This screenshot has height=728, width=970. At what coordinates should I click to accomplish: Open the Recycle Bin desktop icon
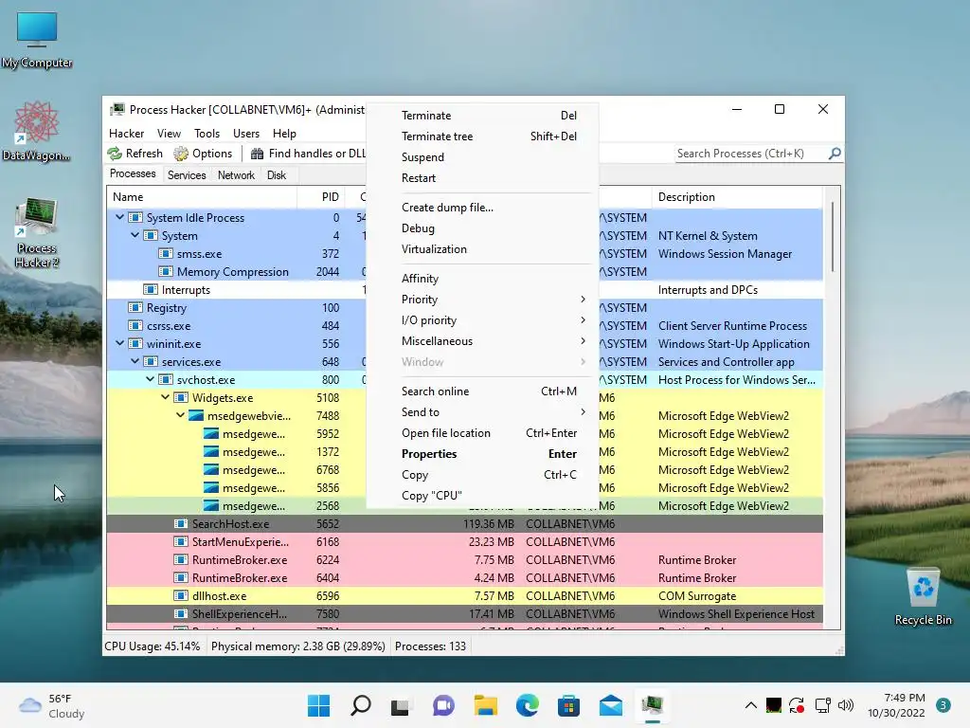pos(923,596)
